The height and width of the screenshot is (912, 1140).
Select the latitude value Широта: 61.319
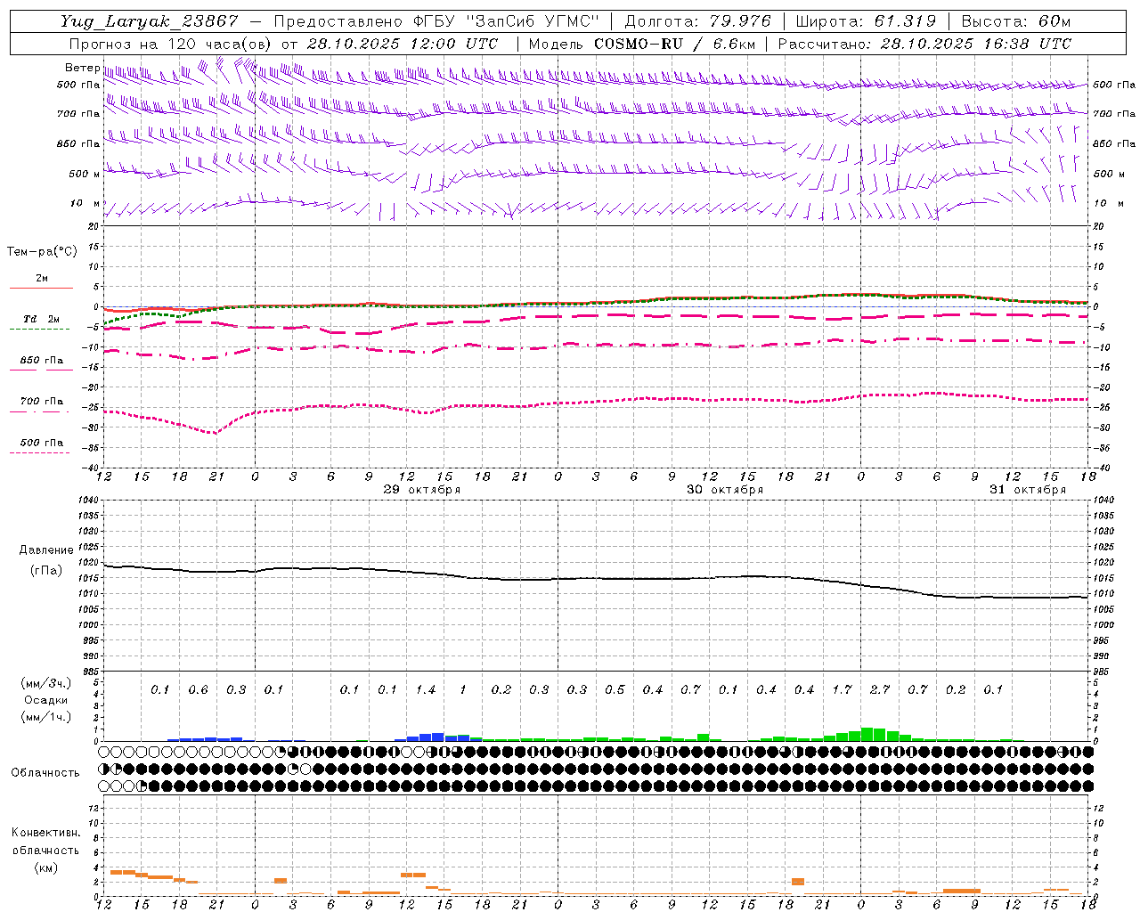[x=865, y=21]
